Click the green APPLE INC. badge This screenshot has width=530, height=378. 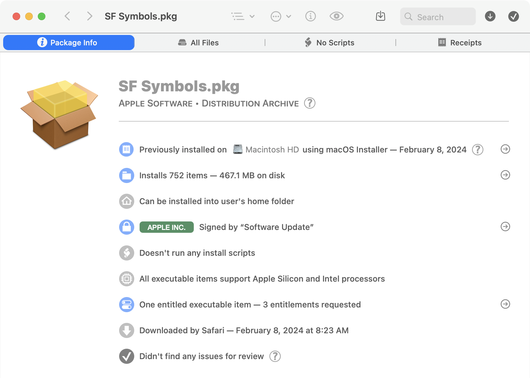point(166,227)
